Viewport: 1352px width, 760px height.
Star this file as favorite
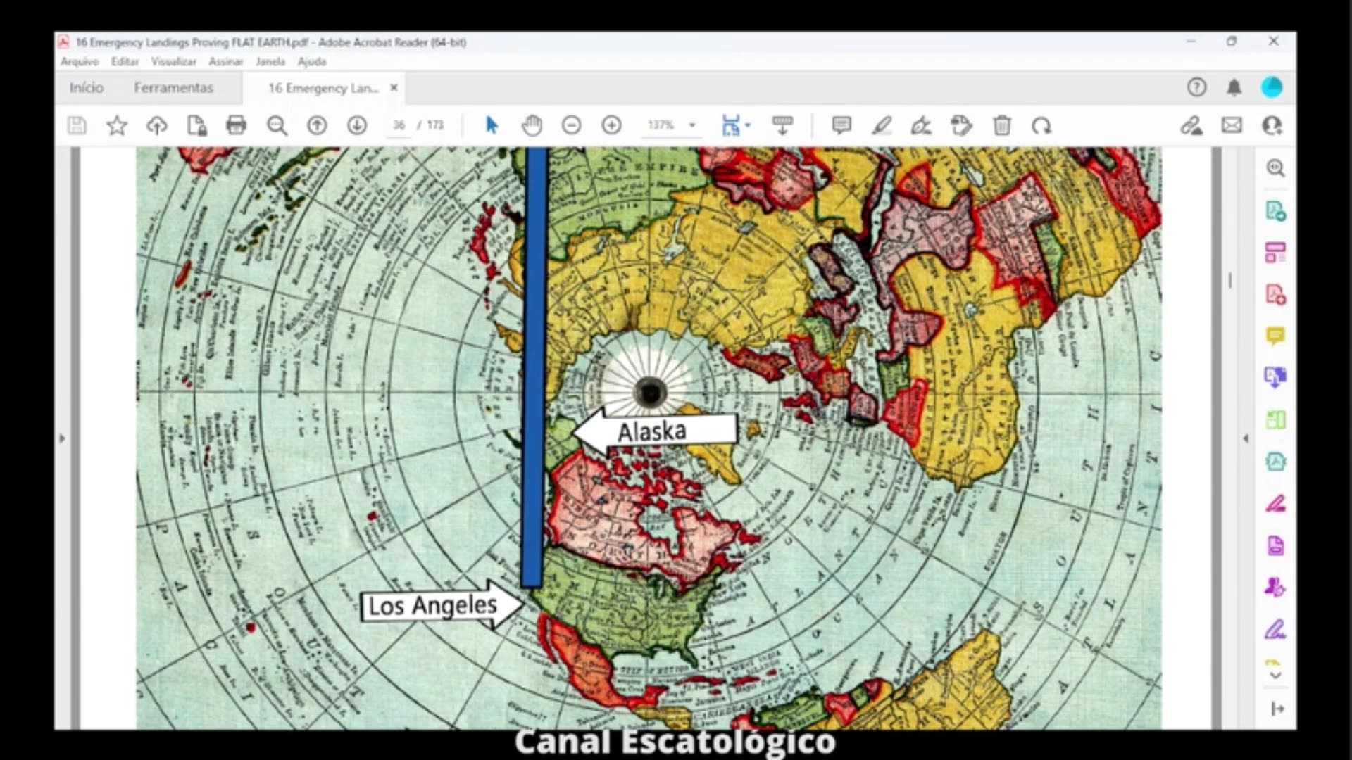click(x=116, y=125)
